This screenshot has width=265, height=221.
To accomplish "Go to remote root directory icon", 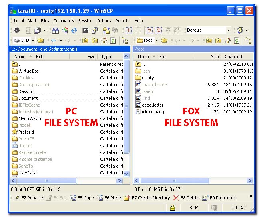I will tap(218, 41).
